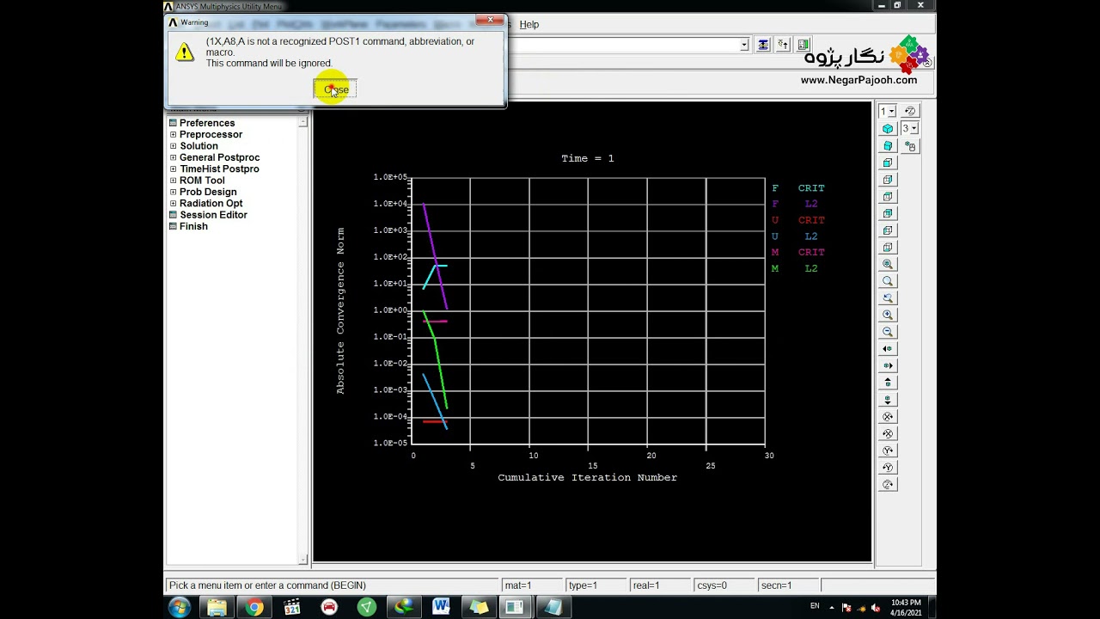
Task: Rotate about +Y axis icon
Action: [888, 450]
